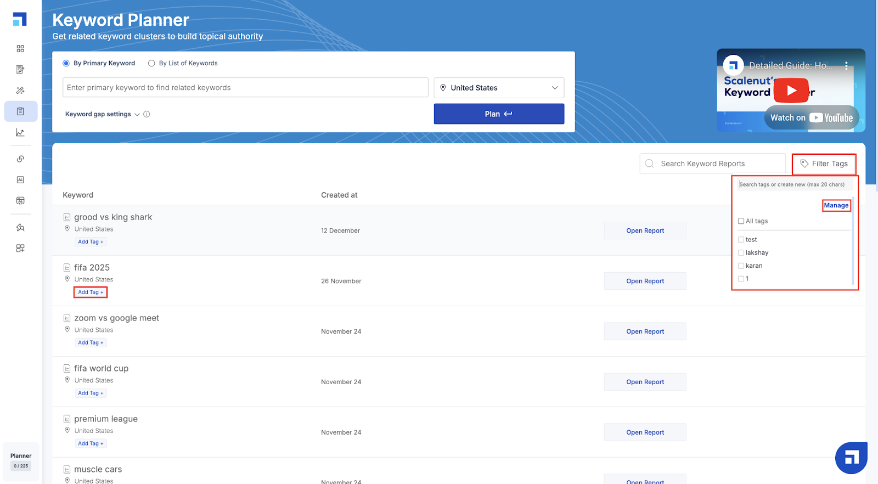Screen dimensions: 878x484
Task: Click the document icon beside fifa 2025
Action: click(x=67, y=268)
